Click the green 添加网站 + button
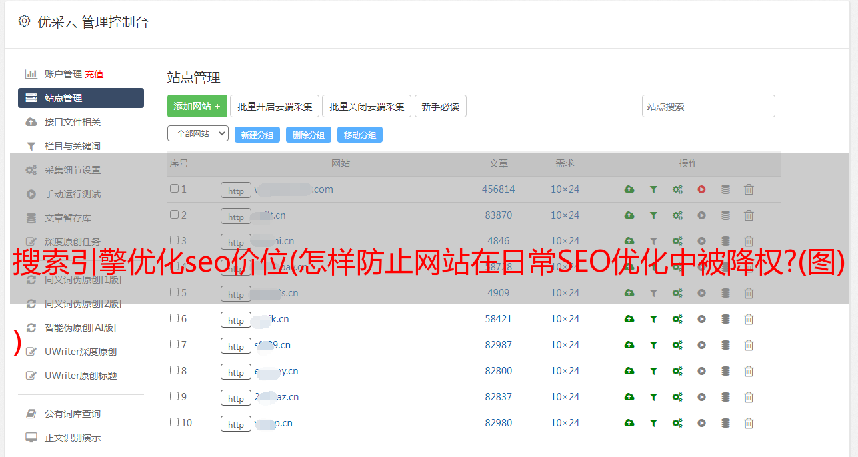 click(x=197, y=106)
